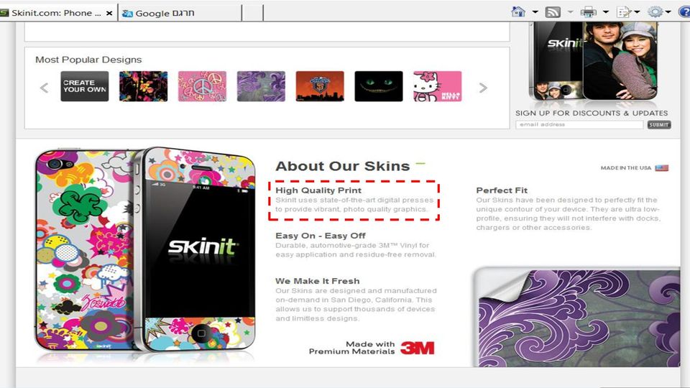Click the Print icon in the toolbar
690x388 pixels.
589,12
